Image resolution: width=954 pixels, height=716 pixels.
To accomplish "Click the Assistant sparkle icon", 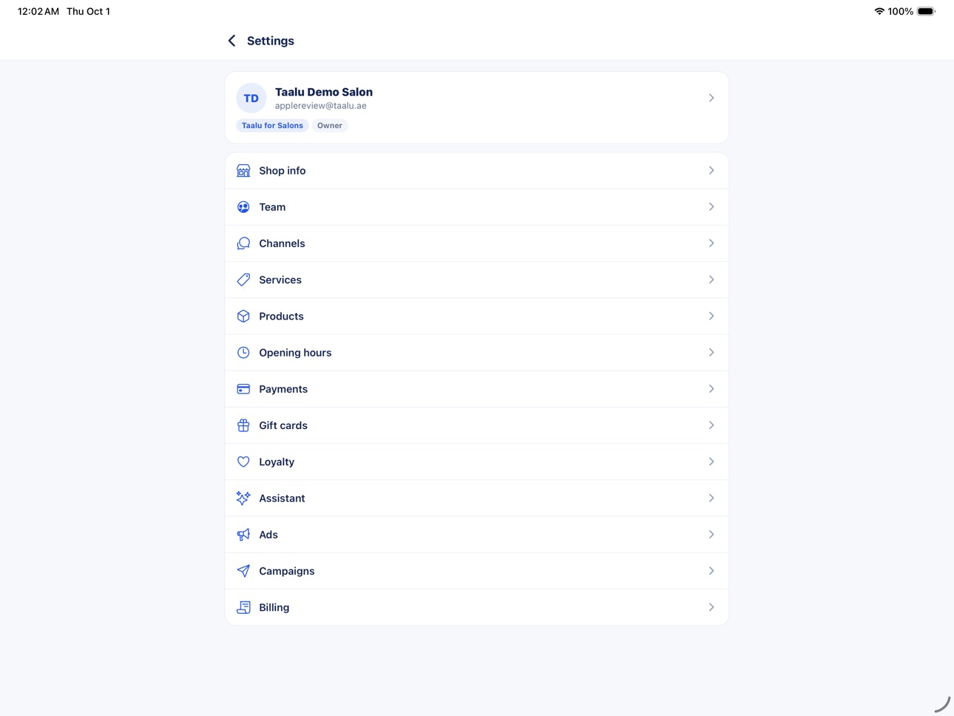I will point(243,499).
